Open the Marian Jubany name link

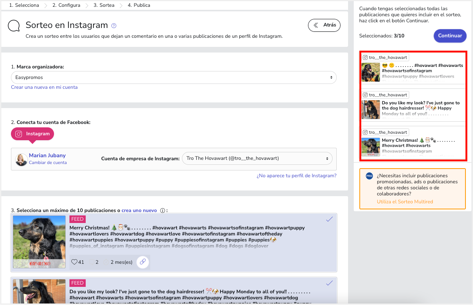coord(47,155)
